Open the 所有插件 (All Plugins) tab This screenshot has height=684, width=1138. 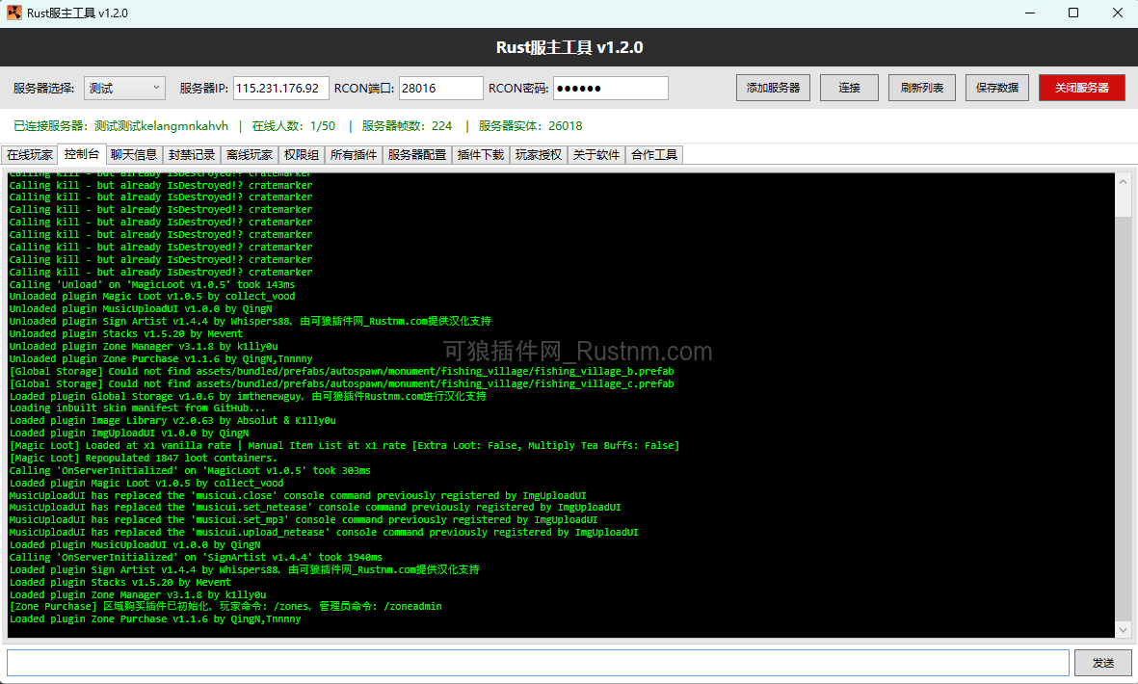point(357,154)
